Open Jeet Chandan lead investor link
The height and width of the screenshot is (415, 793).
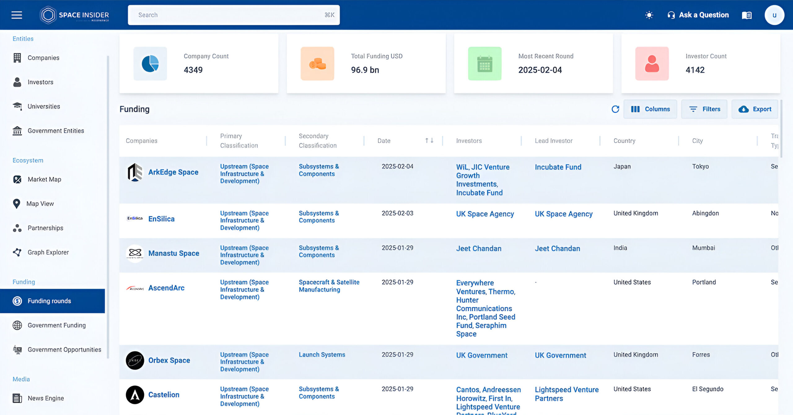pos(557,249)
